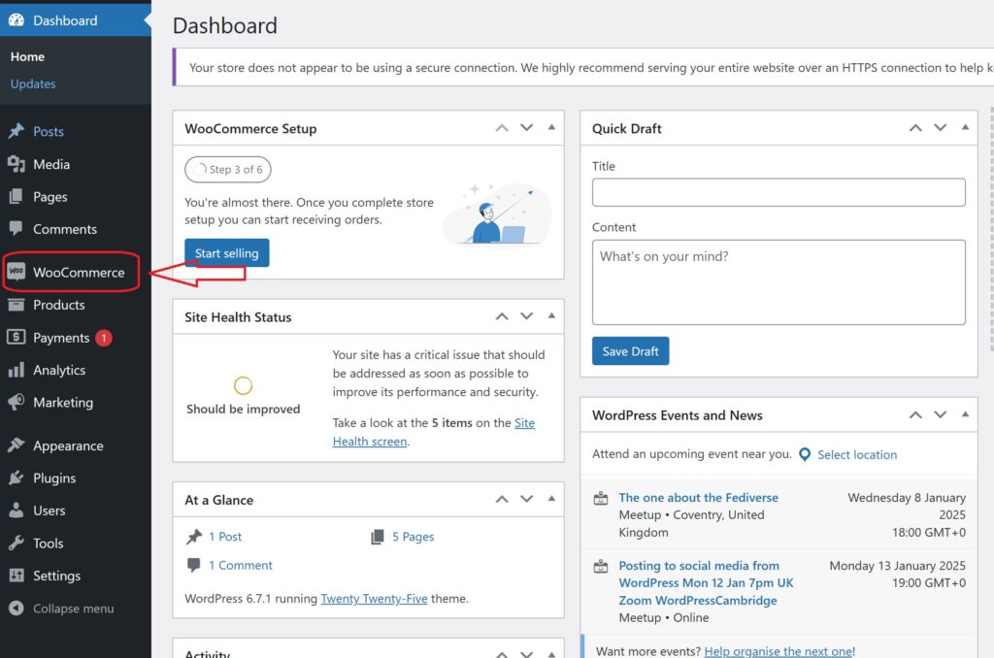
Task: Click the Dashboard gauge icon in sidebar
Action: [x=17, y=20]
